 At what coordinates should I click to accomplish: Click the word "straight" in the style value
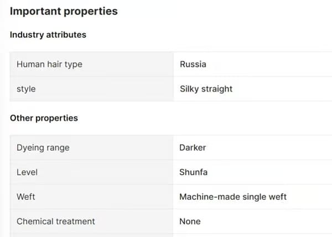click(217, 89)
